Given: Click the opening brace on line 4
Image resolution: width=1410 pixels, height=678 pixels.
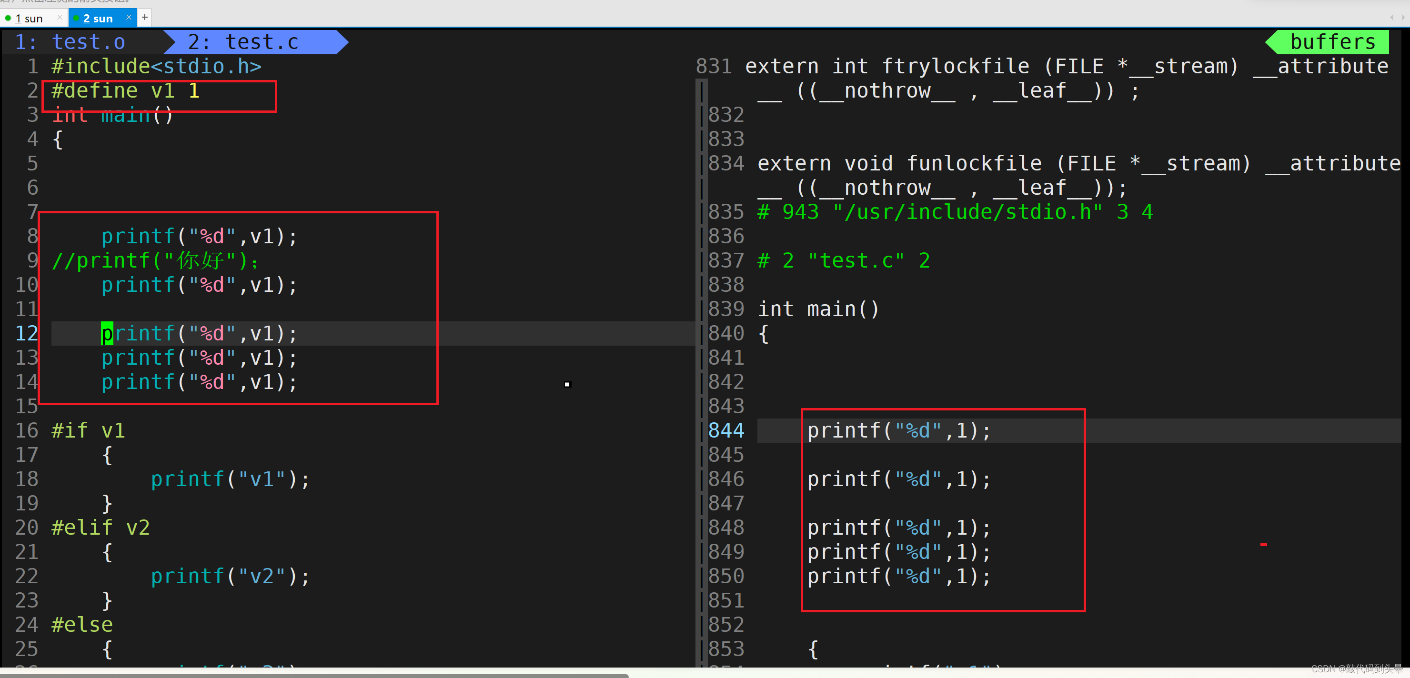Looking at the screenshot, I should [x=58, y=139].
